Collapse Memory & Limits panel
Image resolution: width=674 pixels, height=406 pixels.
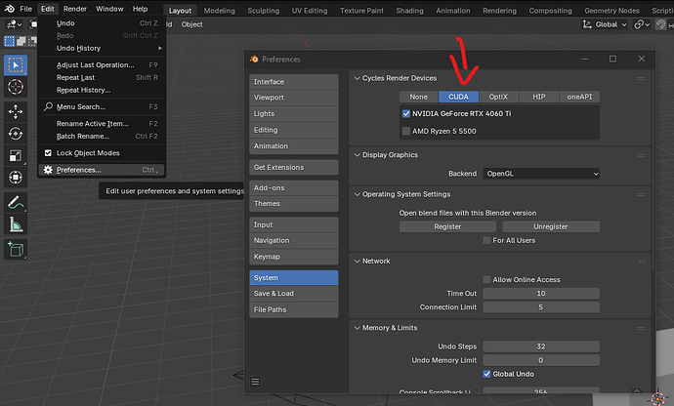pos(358,328)
